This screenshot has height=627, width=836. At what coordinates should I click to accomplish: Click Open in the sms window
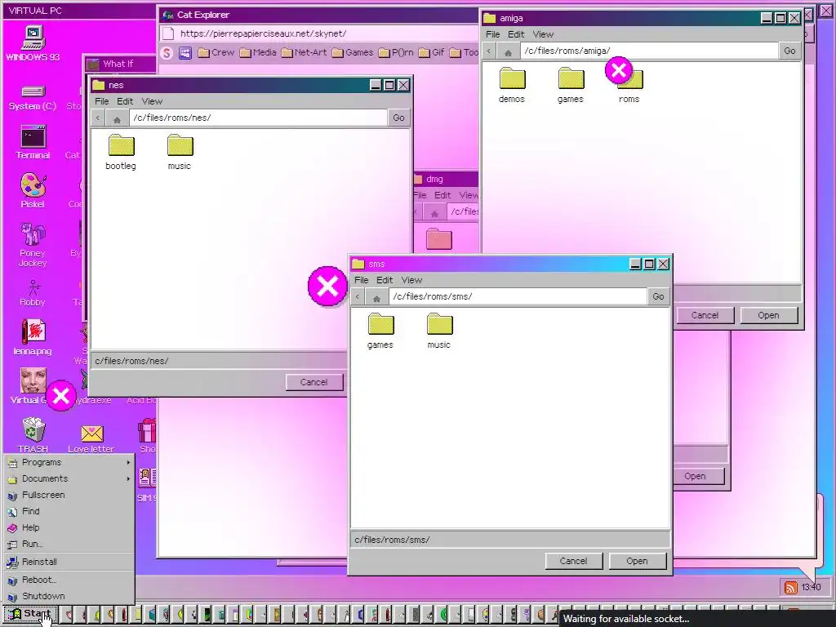(637, 562)
